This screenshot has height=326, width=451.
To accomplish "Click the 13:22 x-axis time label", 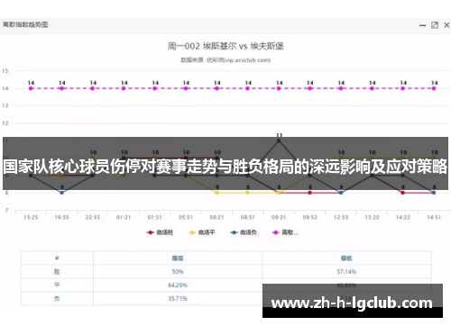I will (372, 217).
